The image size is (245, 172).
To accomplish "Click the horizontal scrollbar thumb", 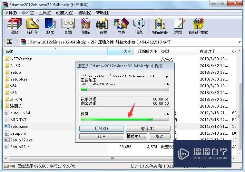I will pyautogui.click(x=112, y=158).
